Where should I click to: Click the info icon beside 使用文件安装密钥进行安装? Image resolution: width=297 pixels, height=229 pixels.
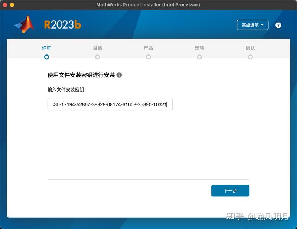click(119, 74)
